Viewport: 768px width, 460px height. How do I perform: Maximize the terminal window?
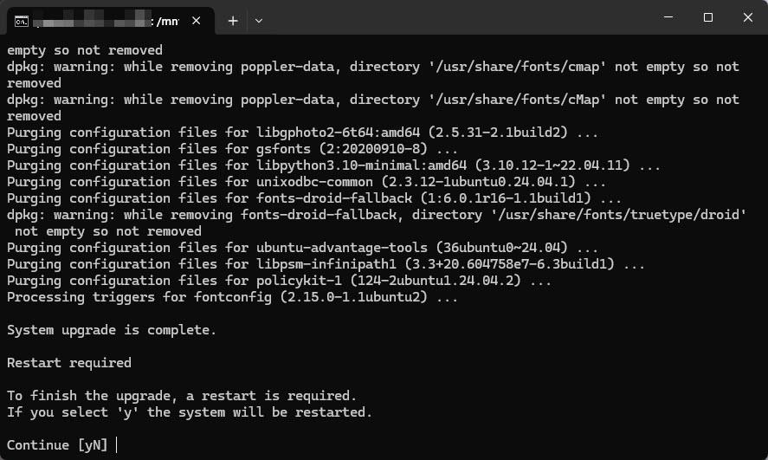(x=707, y=17)
